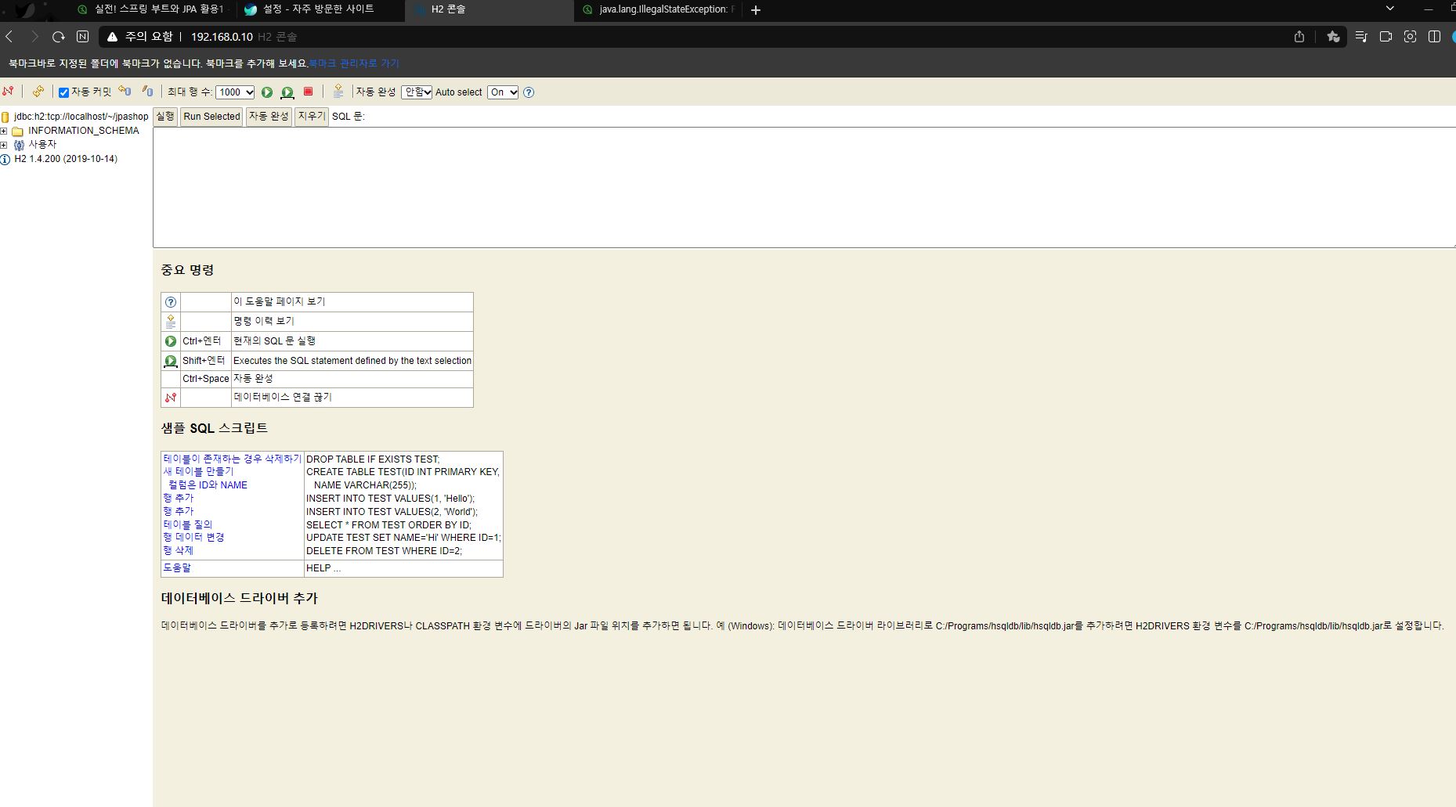
Task: Click the H2 1.4.200 version entry
Action: click(x=66, y=159)
